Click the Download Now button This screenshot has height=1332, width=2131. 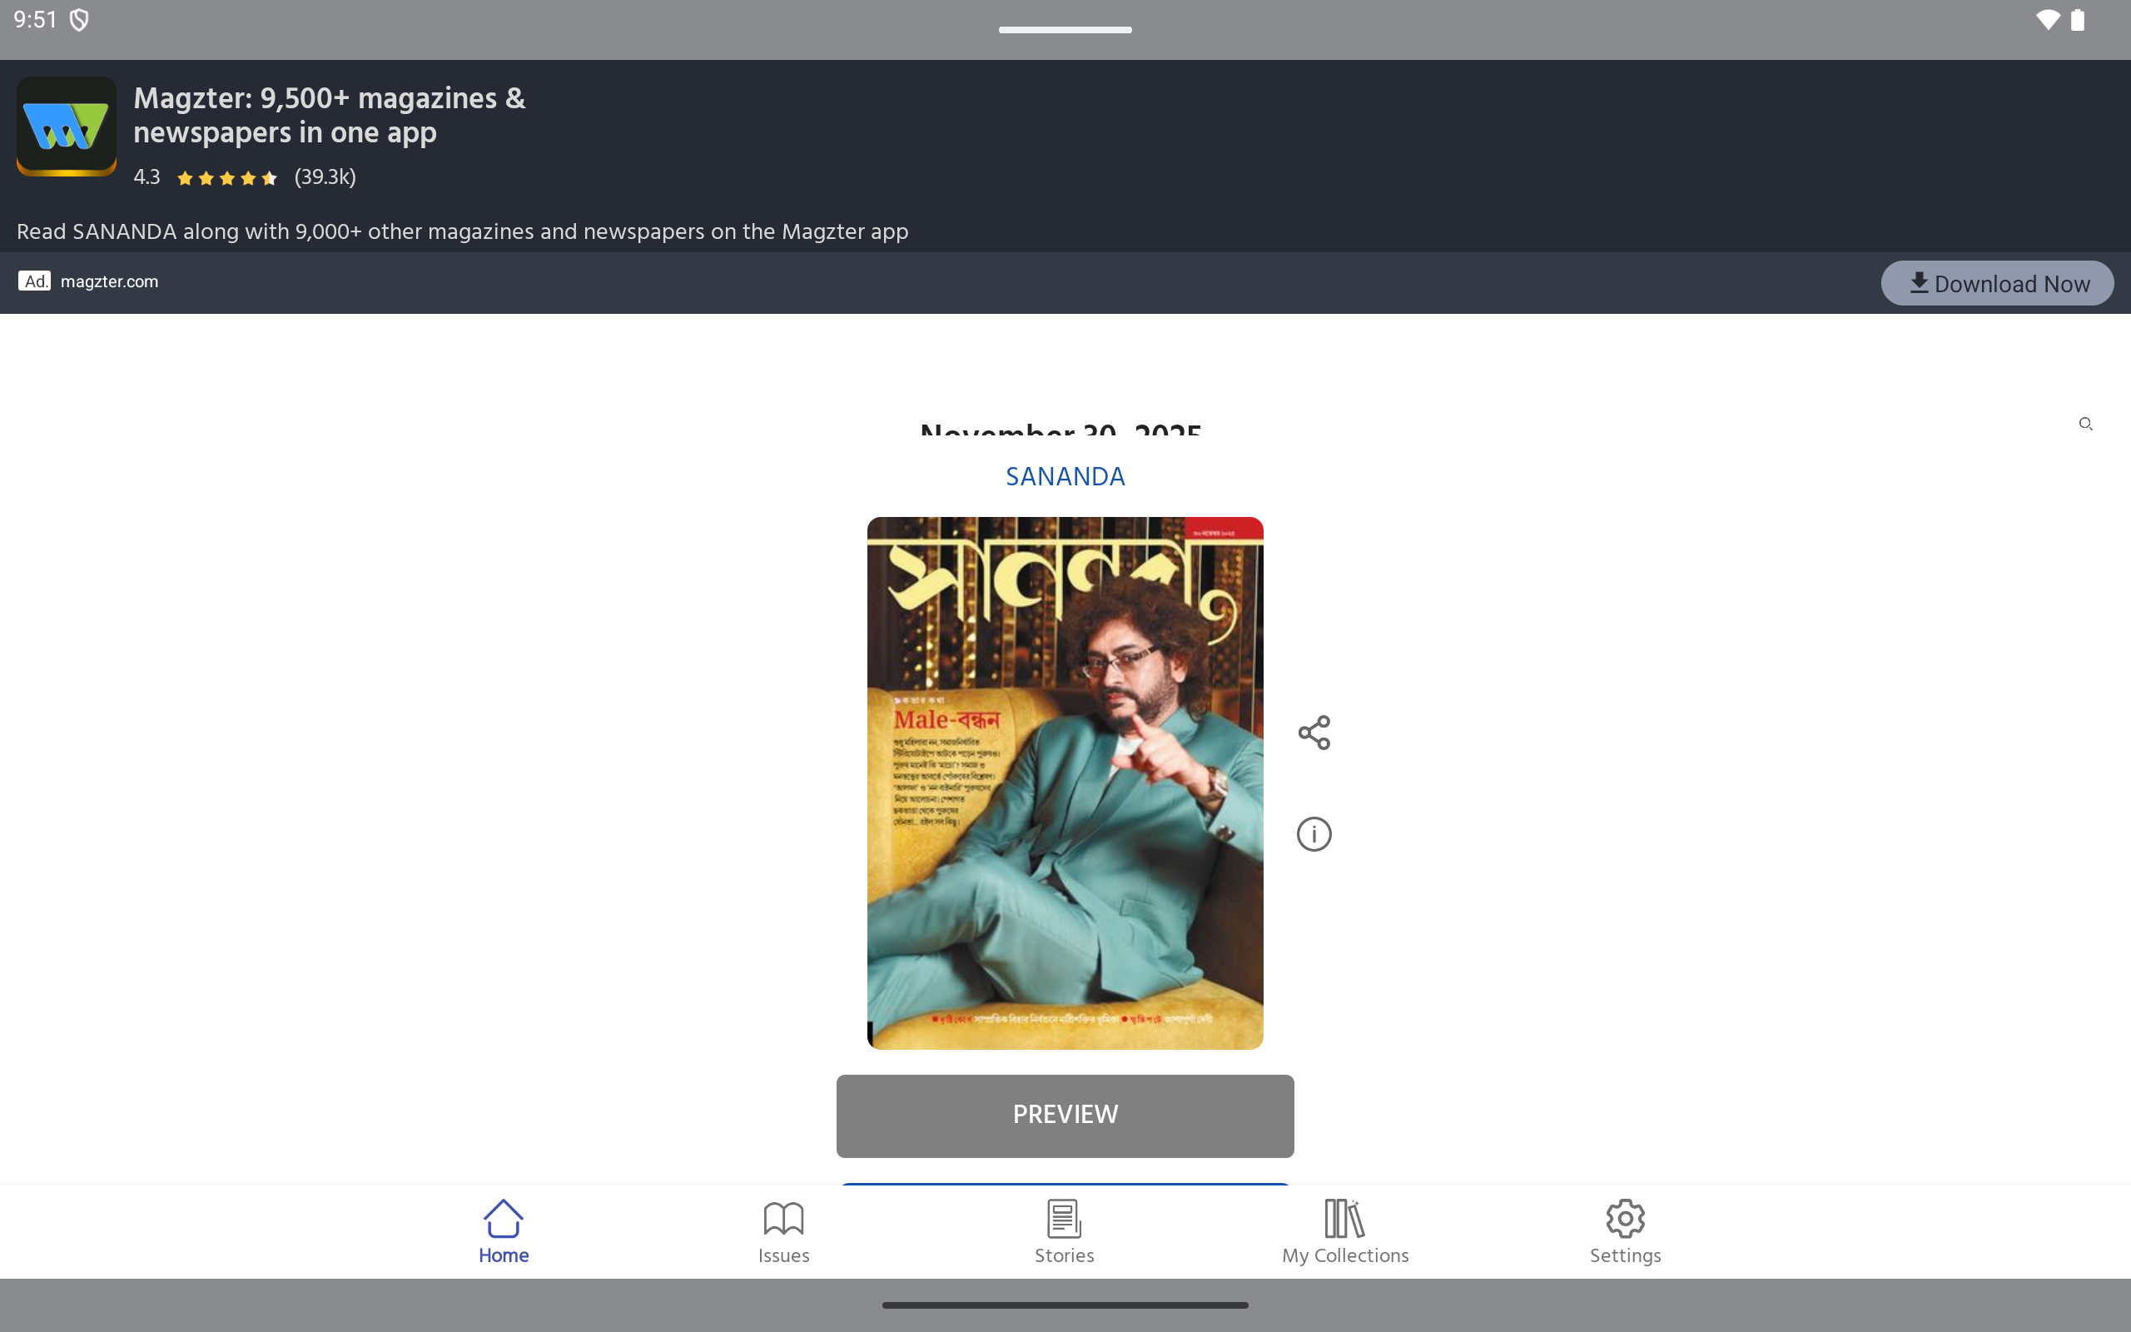[x=1996, y=284]
